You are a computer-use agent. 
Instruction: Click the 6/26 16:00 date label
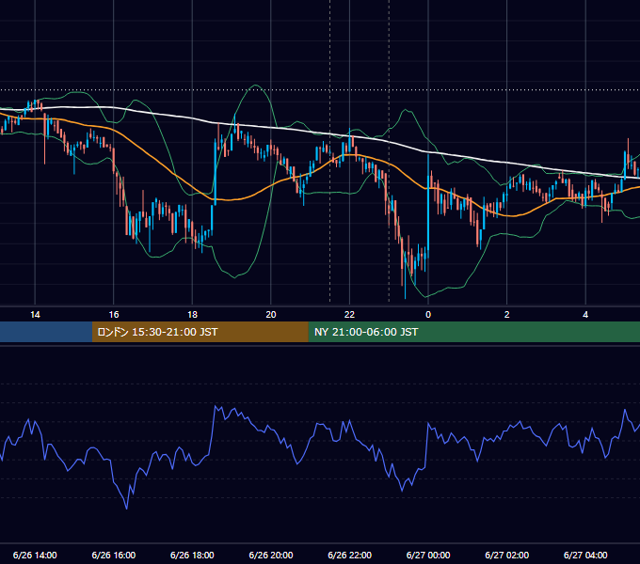pos(114,555)
